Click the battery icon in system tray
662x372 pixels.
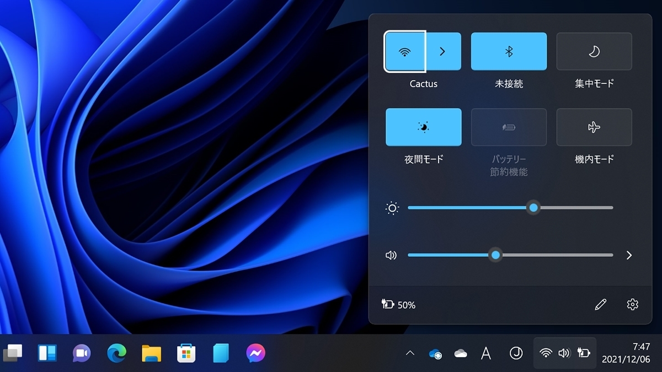click(x=583, y=353)
